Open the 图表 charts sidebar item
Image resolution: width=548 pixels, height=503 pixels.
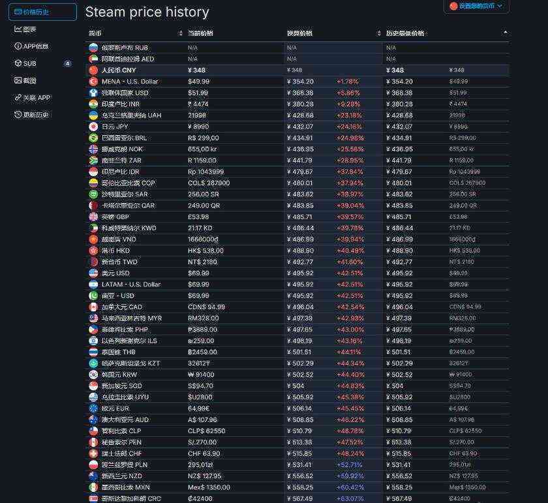click(25, 29)
